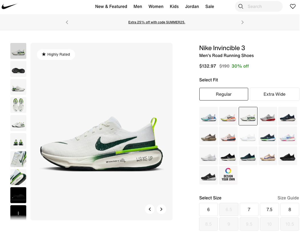The width and height of the screenshot is (300, 232).
Task: Select size 7
Action: 249,209
